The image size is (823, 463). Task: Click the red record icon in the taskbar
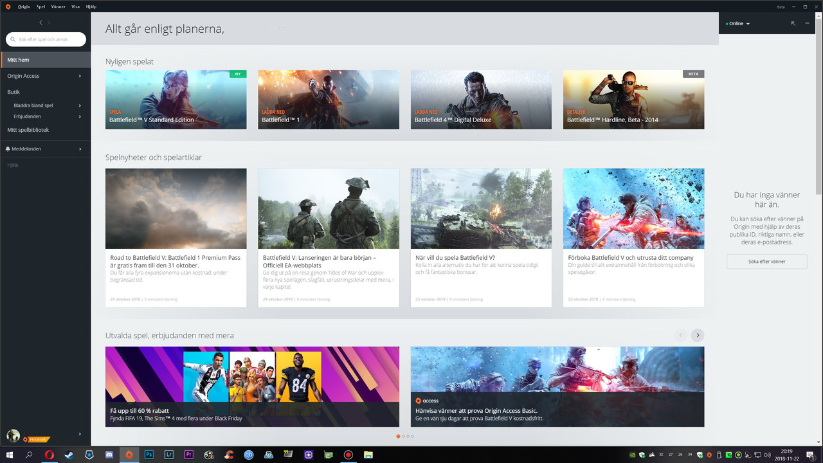click(348, 455)
